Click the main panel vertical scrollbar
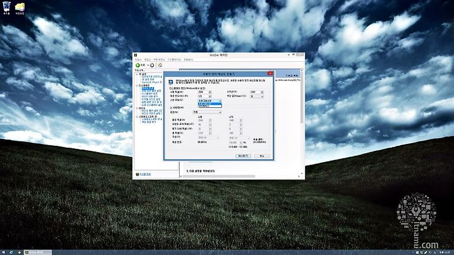Viewport: 454px width, 255px height. 301,98
